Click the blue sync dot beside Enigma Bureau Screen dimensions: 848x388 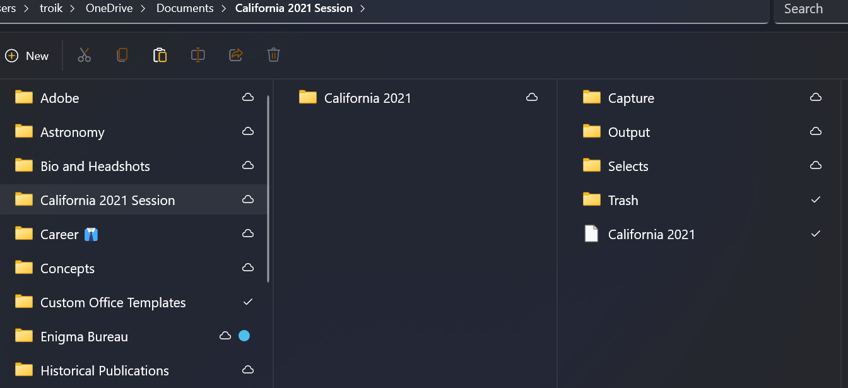click(244, 336)
